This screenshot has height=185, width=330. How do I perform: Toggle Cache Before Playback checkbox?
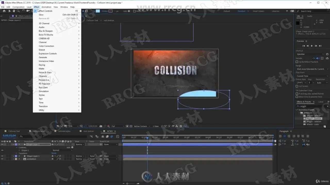297,62
